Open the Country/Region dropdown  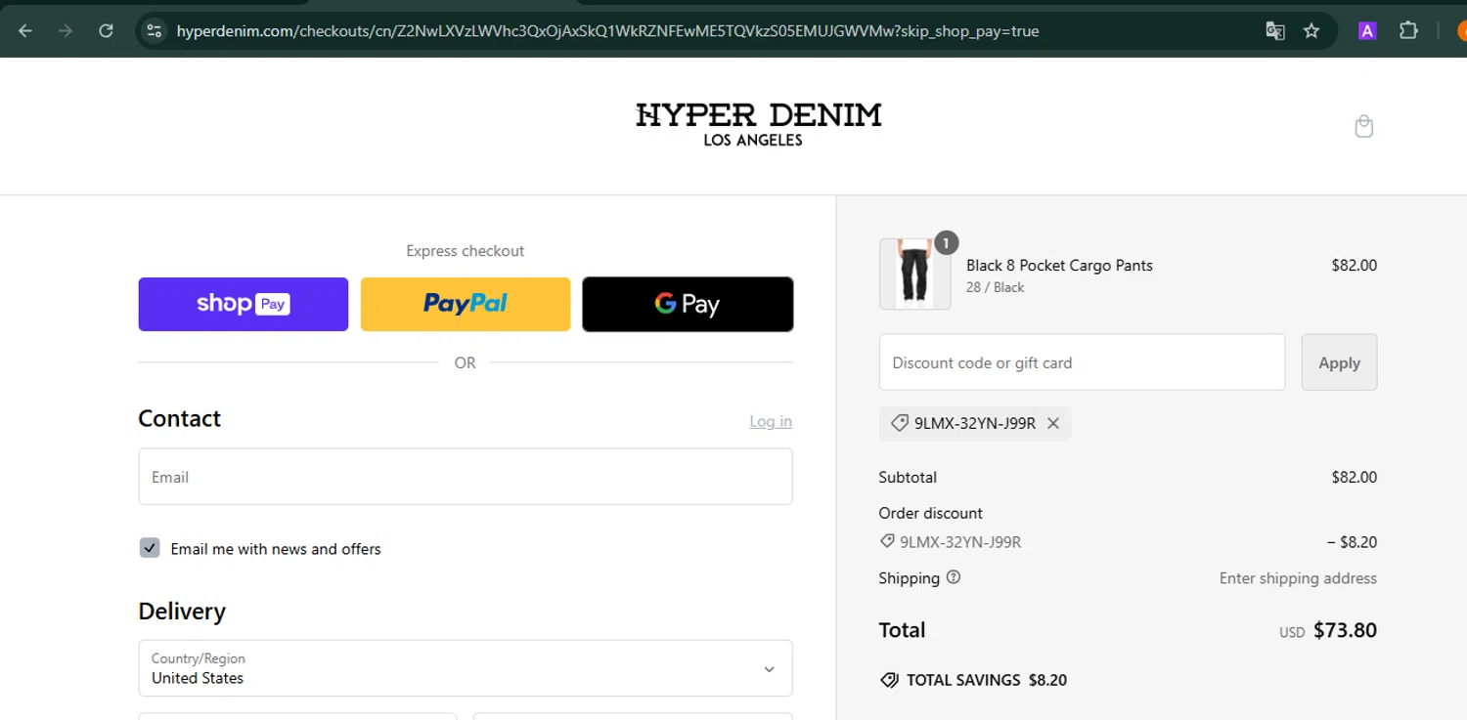[x=466, y=668]
